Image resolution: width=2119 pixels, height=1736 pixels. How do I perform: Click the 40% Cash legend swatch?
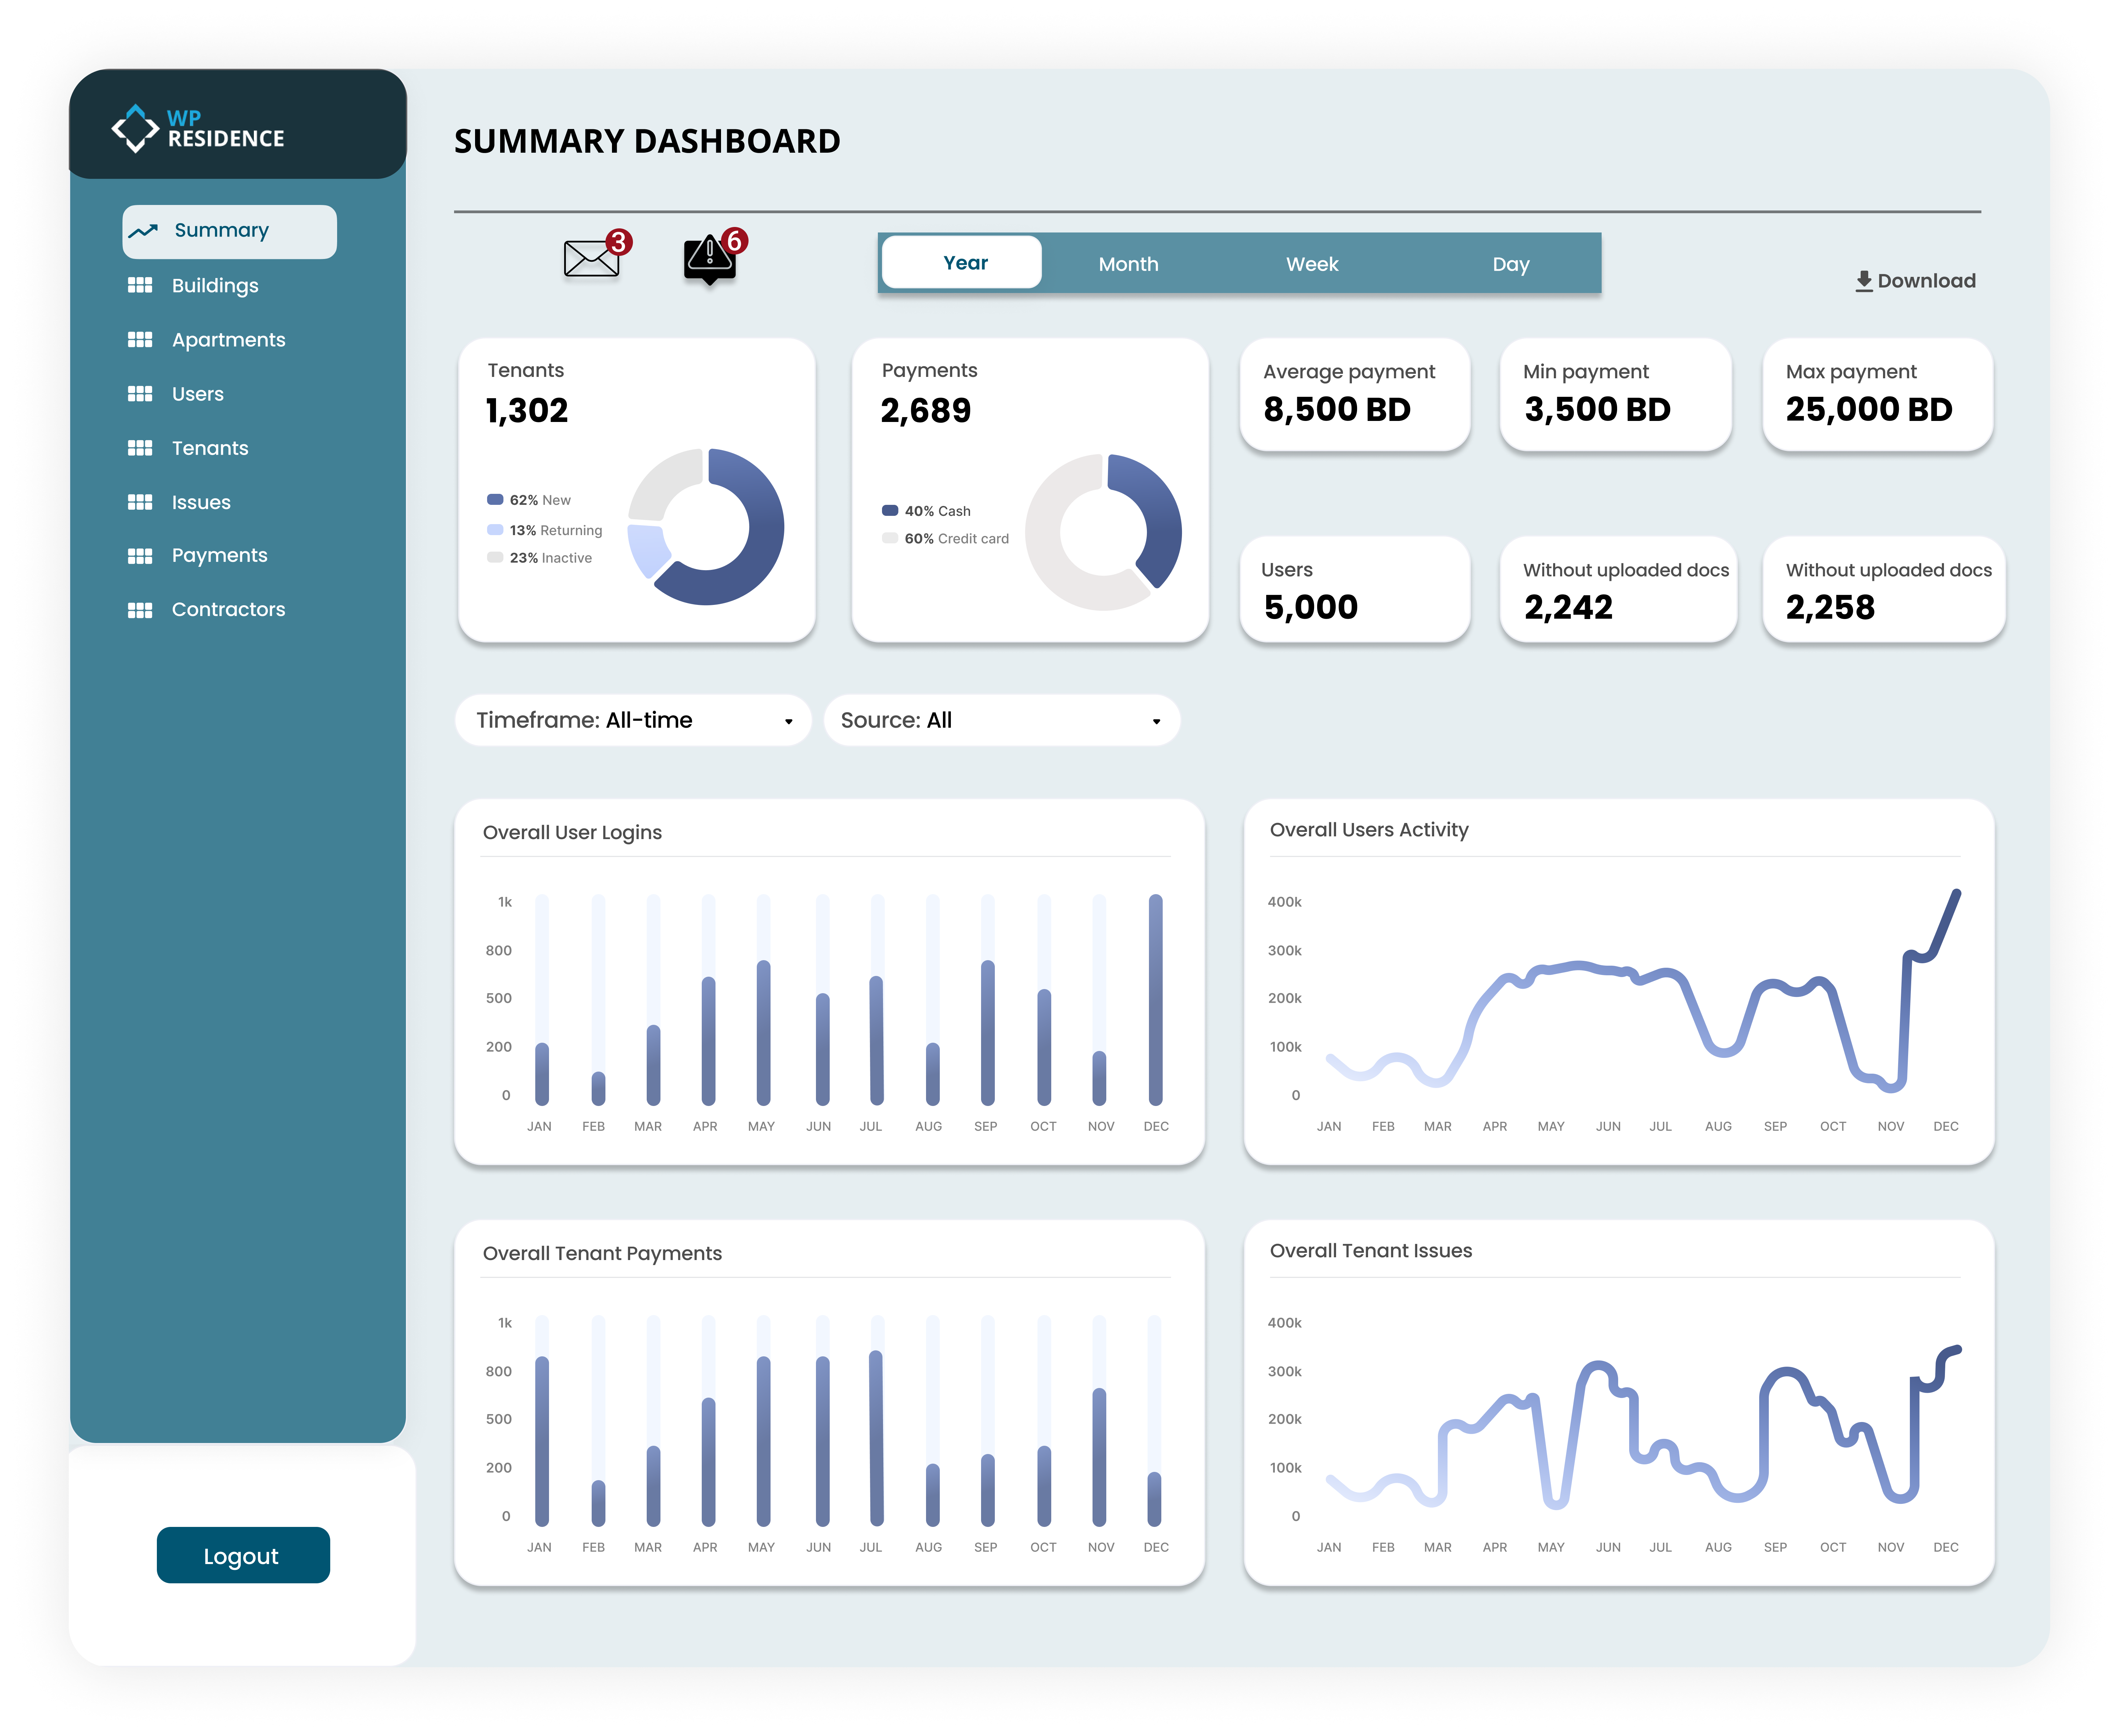pyautogui.click(x=890, y=511)
